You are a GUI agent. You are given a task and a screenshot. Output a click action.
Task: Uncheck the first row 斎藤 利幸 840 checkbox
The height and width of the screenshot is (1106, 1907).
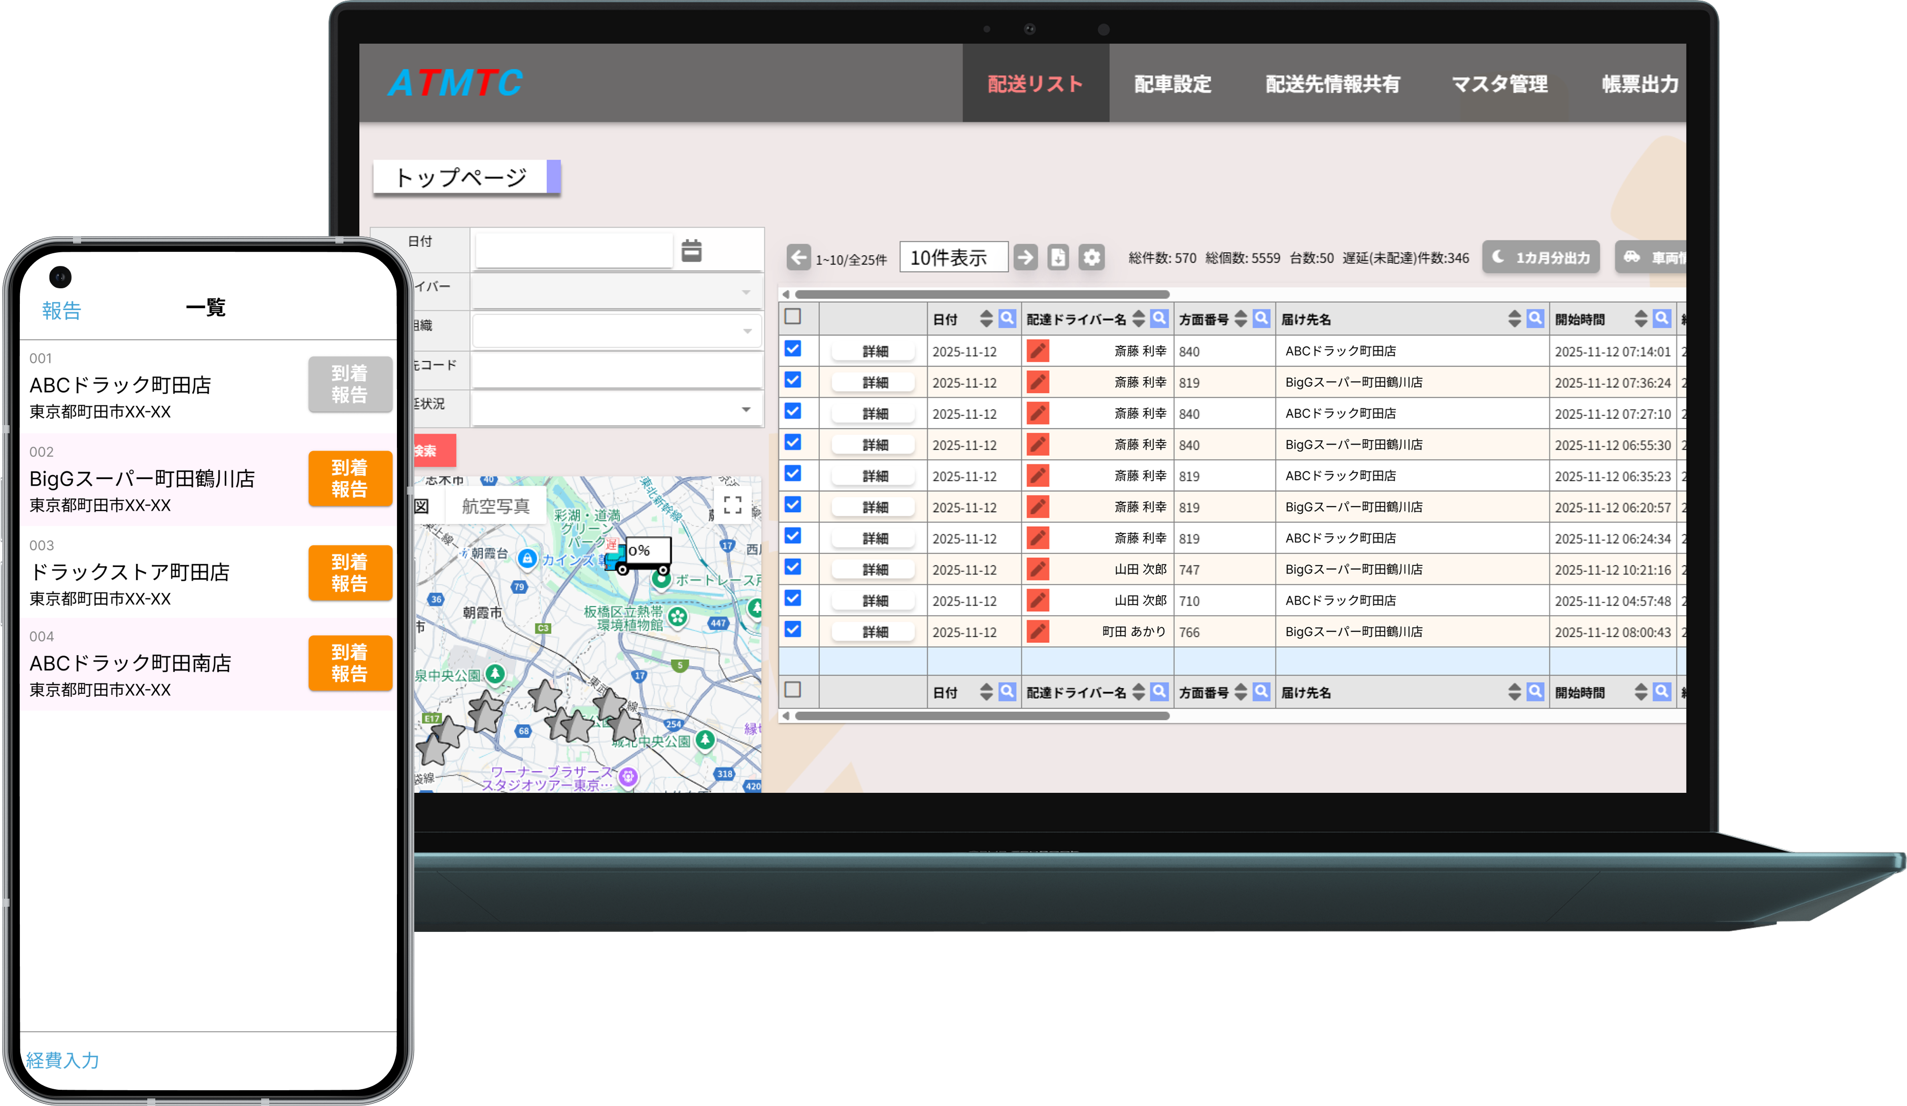(x=792, y=349)
